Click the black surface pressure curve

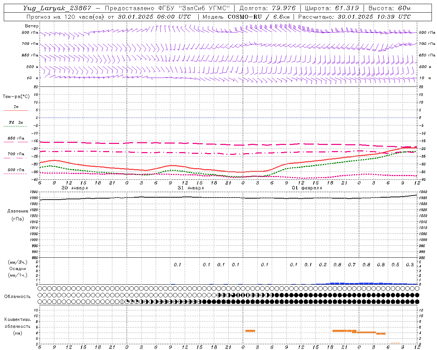pyautogui.click(x=228, y=197)
